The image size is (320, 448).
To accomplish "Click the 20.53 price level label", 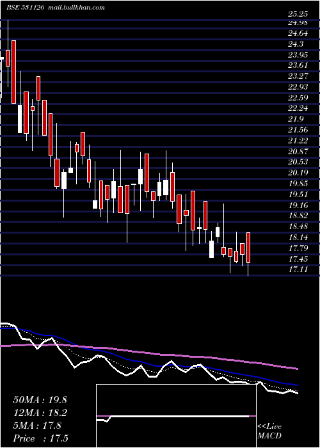I will (x=299, y=162).
